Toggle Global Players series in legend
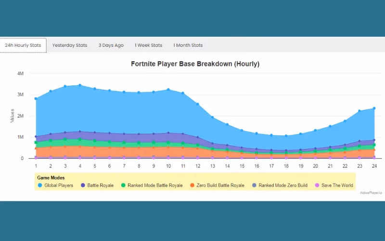This screenshot has width=385, height=241. (x=55, y=186)
